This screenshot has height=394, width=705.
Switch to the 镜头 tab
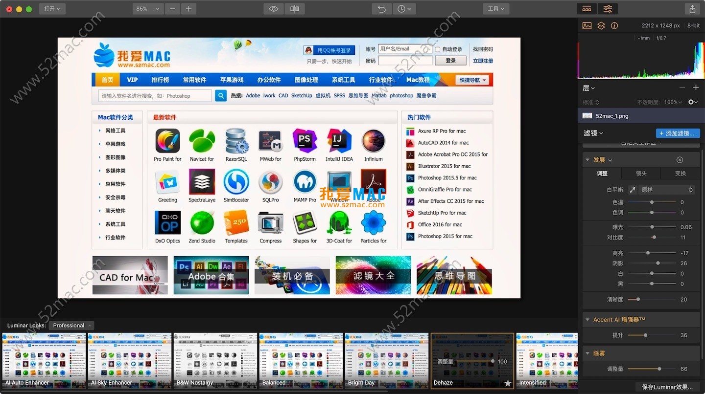pos(641,174)
